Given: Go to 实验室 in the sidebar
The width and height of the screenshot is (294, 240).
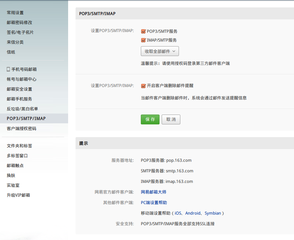Looking at the screenshot, I should (13, 185).
